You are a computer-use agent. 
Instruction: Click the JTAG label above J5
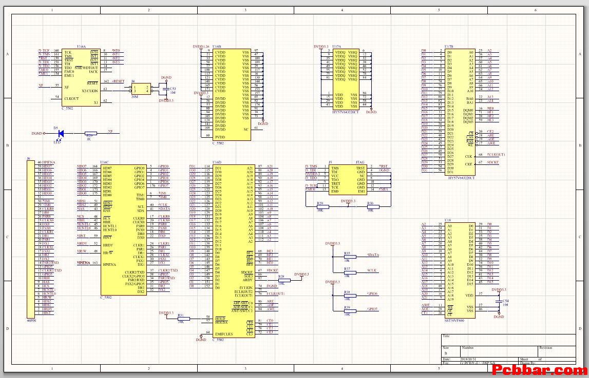coord(360,162)
